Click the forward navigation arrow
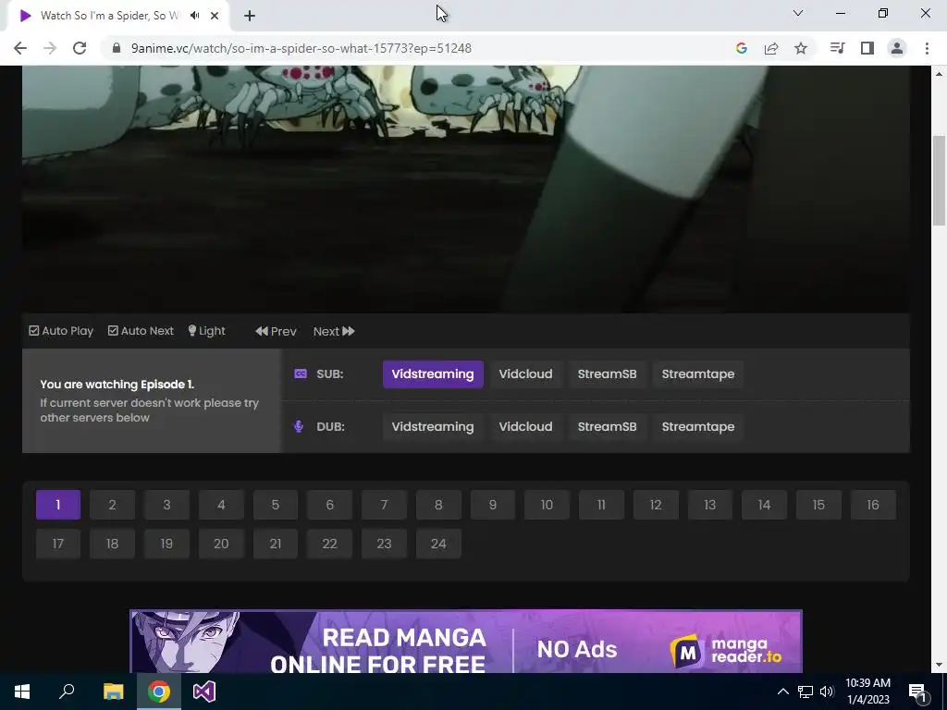947x710 pixels. tap(50, 48)
